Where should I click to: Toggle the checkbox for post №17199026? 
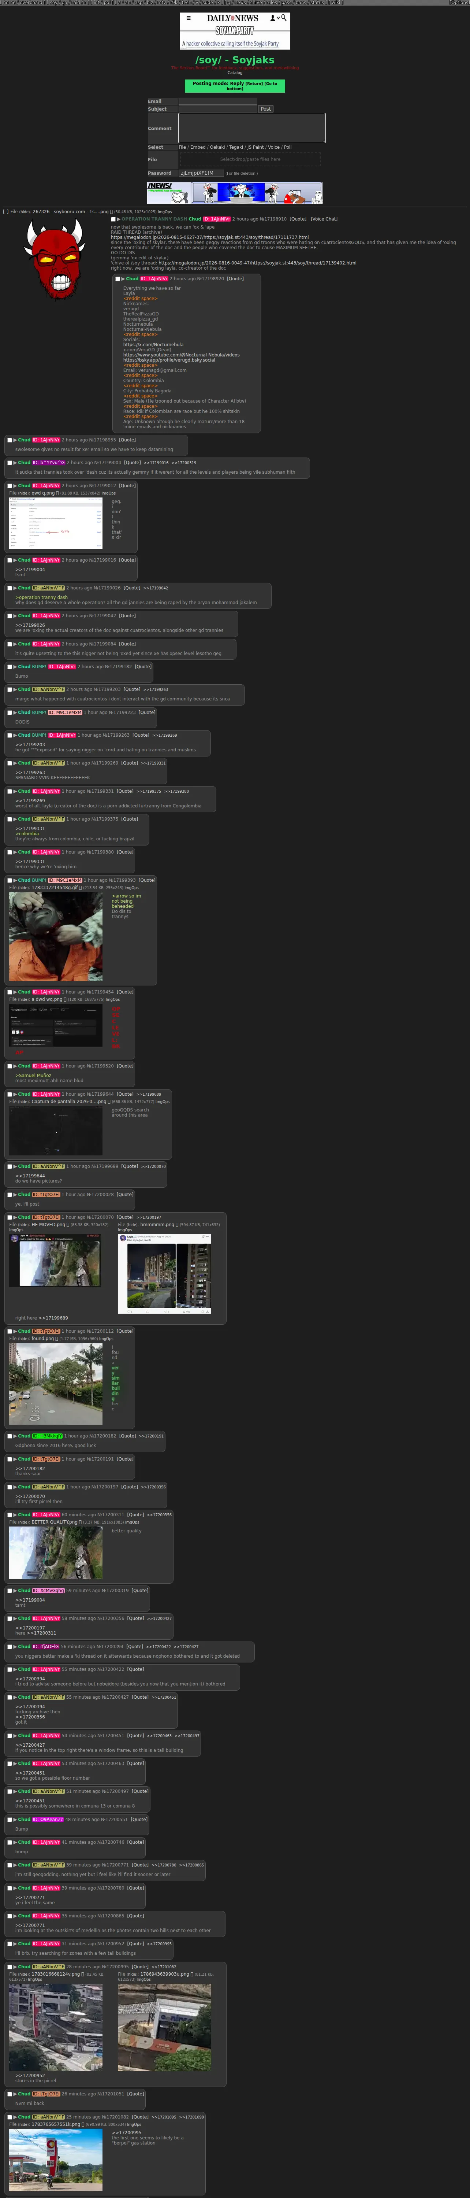tap(10, 588)
